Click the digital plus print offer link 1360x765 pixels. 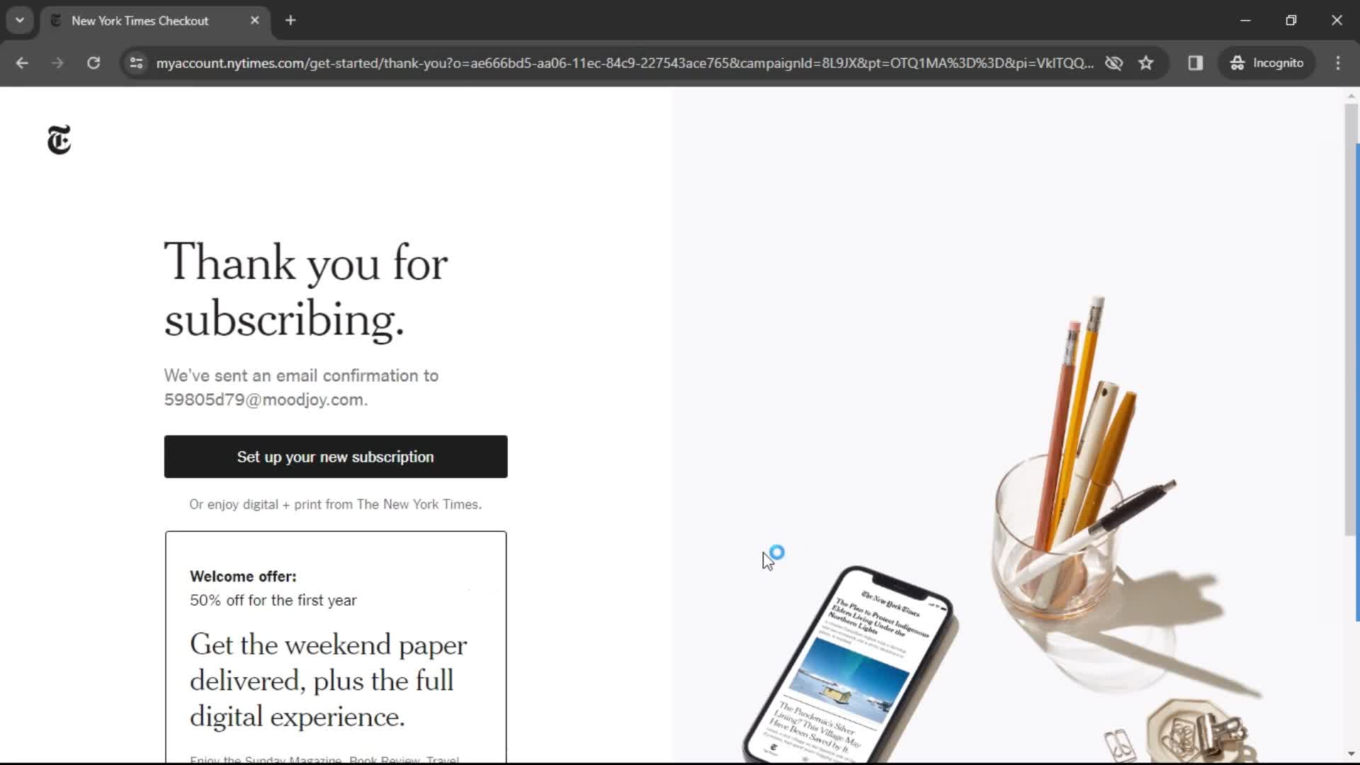coord(335,504)
